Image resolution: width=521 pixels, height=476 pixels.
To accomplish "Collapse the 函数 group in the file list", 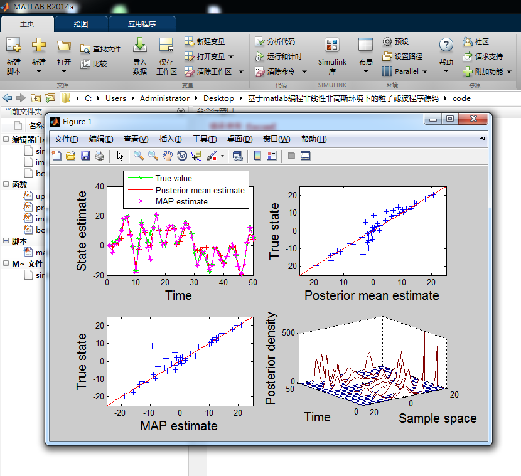I will [x=6, y=184].
